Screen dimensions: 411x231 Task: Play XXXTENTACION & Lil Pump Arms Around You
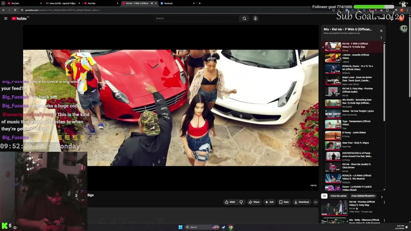(353, 156)
